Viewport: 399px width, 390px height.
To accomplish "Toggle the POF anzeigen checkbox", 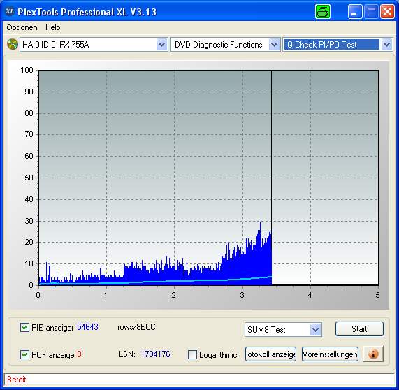I will coord(24,354).
